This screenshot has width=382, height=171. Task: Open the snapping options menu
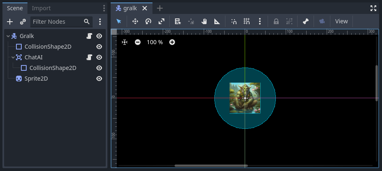[259, 21]
